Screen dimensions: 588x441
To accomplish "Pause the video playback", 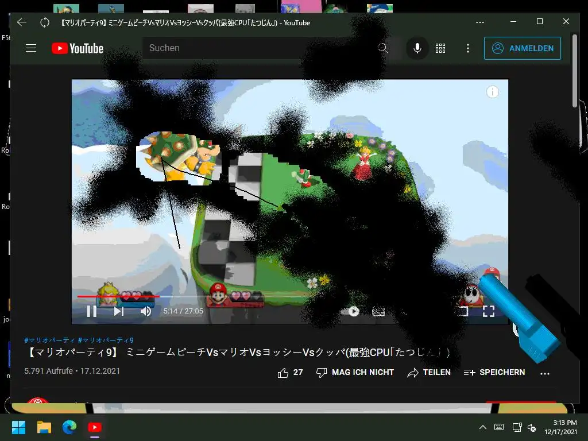I will (92, 311).
